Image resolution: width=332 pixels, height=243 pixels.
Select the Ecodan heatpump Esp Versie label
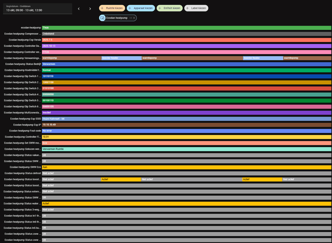click(x=25, y=40)
